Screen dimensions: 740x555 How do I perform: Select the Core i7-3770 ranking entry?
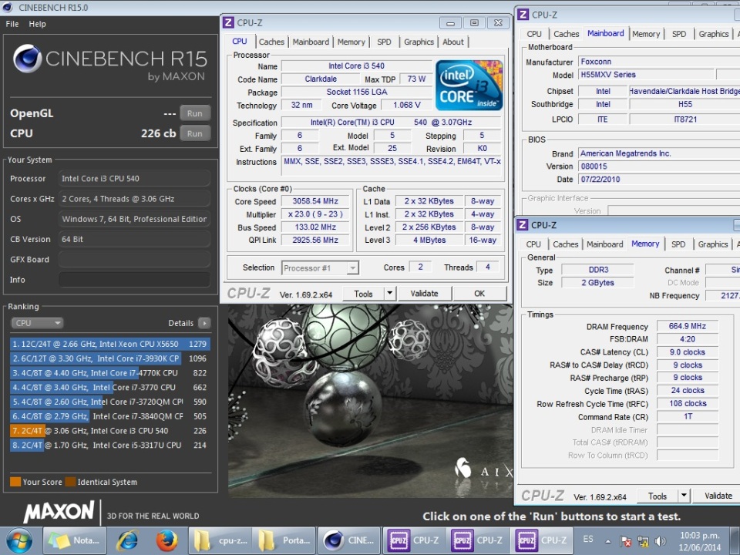pos(109,388)
